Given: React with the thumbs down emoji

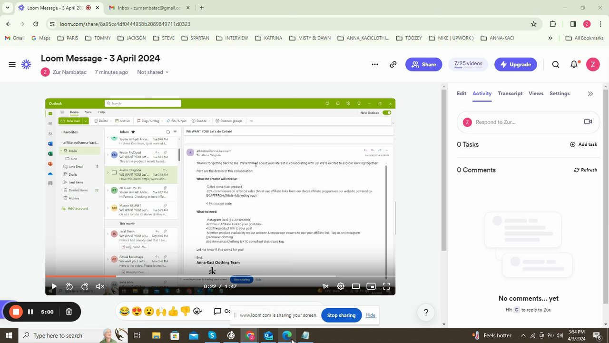Looking at the screenshot, I should [185, 312].
